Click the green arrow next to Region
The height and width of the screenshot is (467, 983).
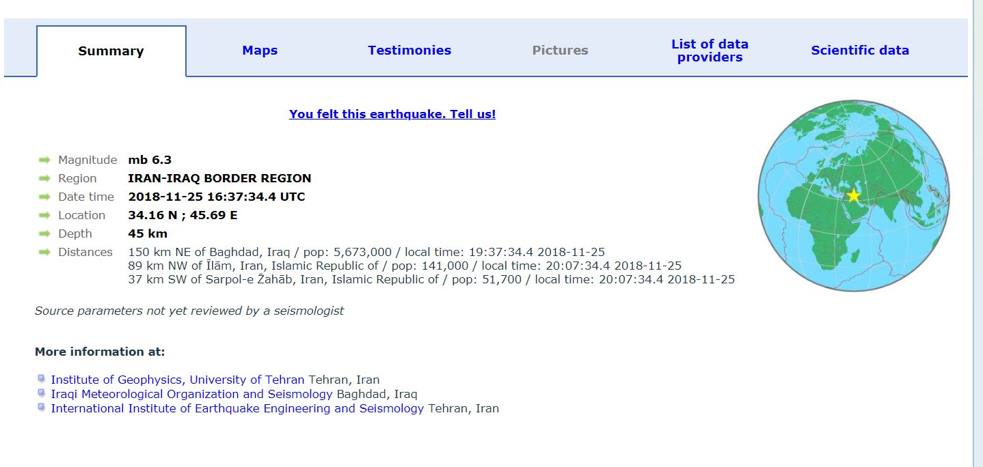coord(44,178)
